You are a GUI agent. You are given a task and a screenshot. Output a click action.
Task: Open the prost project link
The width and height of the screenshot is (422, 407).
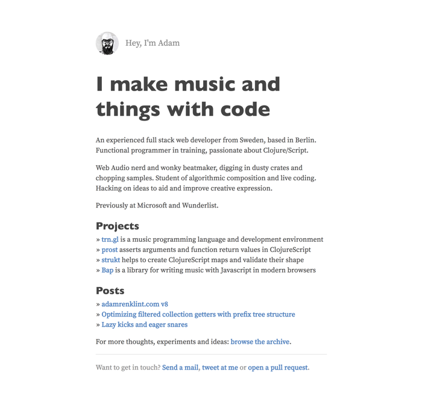tap(110, 250)
